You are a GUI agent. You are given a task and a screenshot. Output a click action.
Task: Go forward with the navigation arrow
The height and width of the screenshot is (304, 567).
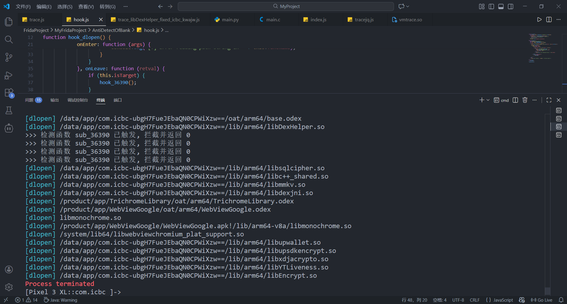click(170, 6)
